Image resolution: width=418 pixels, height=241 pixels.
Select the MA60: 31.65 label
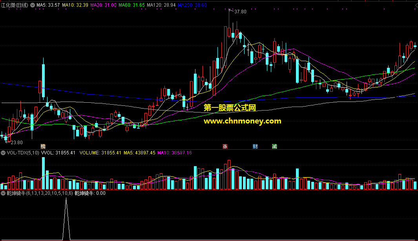coord(131,5)
